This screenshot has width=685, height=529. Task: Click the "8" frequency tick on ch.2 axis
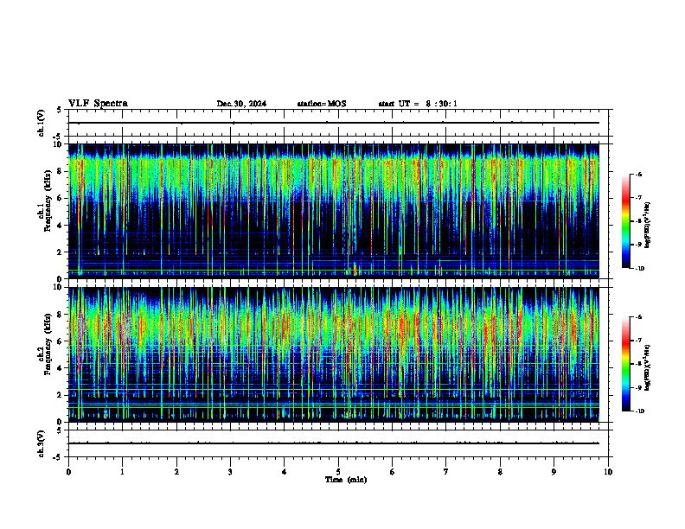[61, 315]
